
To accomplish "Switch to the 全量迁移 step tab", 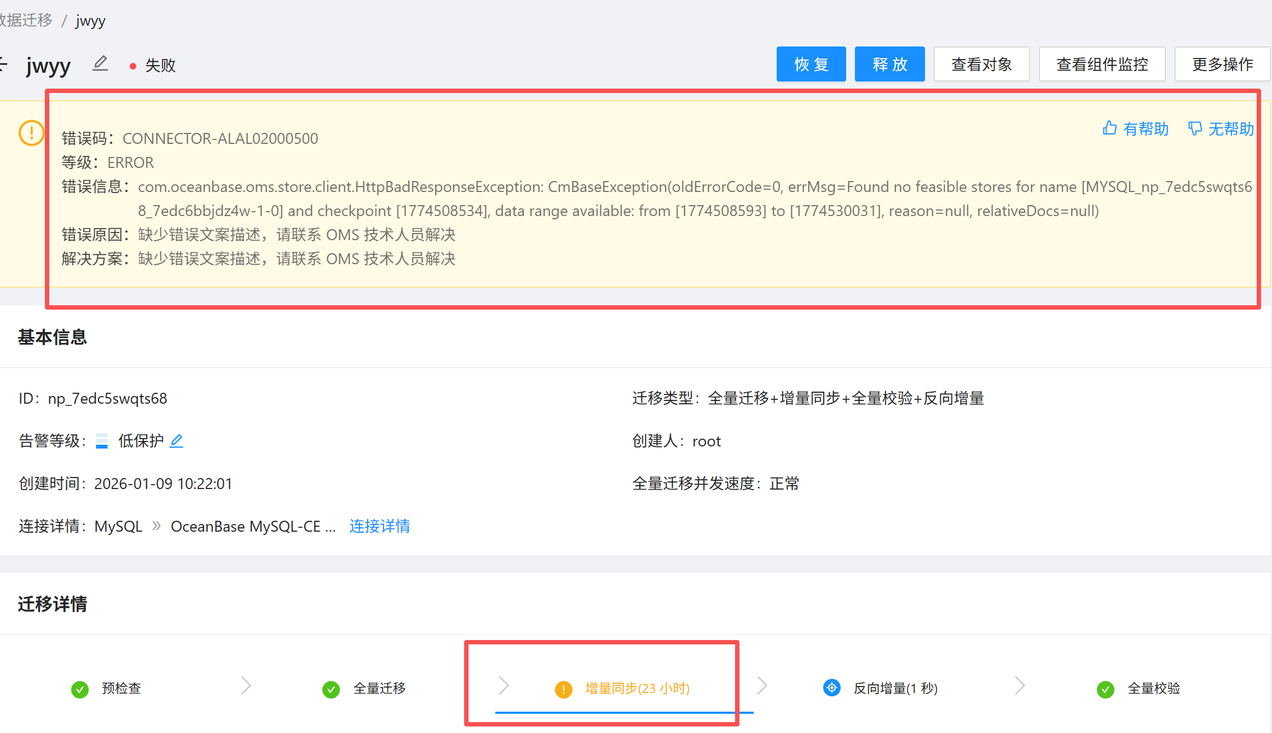I will click(379, 688).
